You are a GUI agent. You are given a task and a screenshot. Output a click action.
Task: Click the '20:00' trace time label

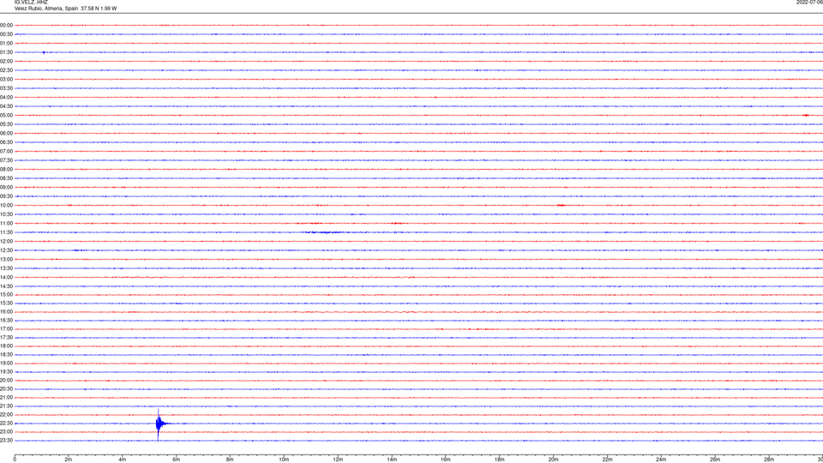tap(6, 381)
